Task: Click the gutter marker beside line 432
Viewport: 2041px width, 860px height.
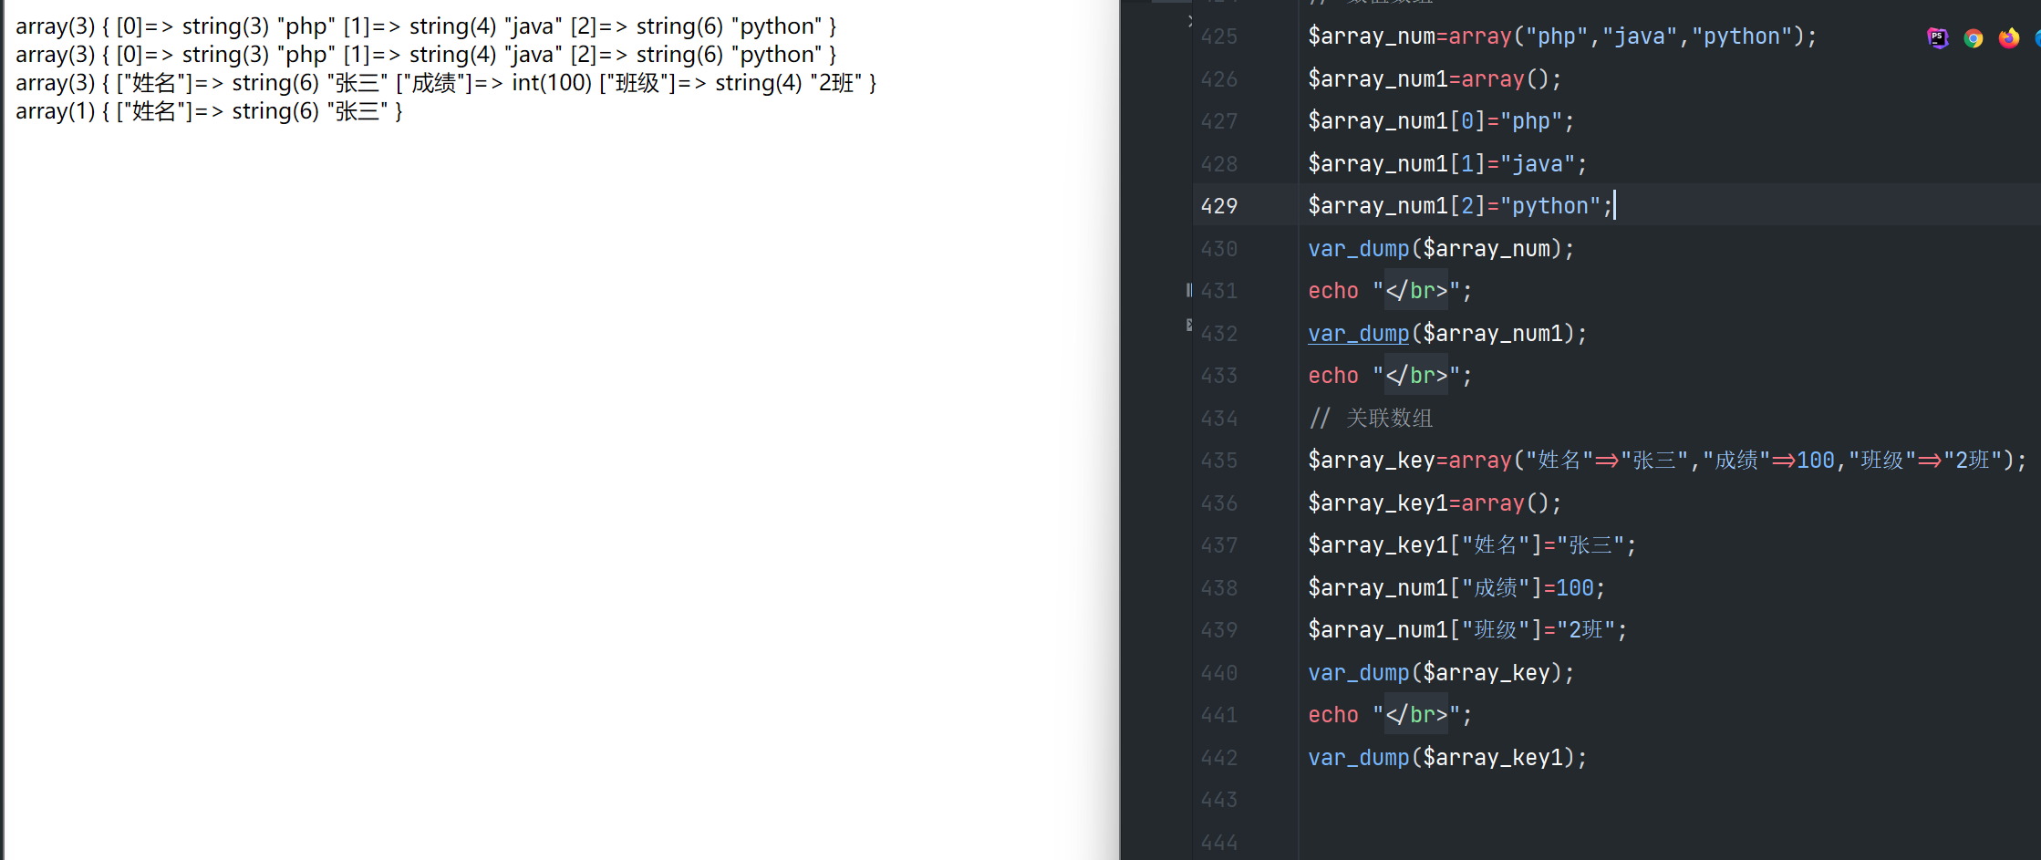Action: [x=1188, y=325]
